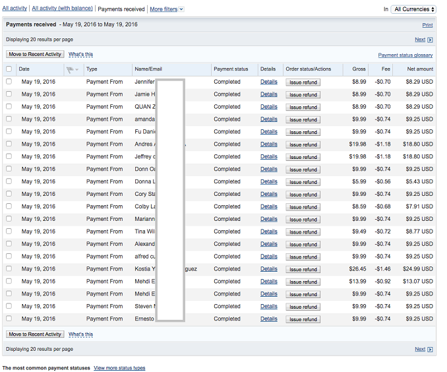447x372 pixels.
Task: Check the box for the $26.45 payment row
Action: (x=9, y=269)
